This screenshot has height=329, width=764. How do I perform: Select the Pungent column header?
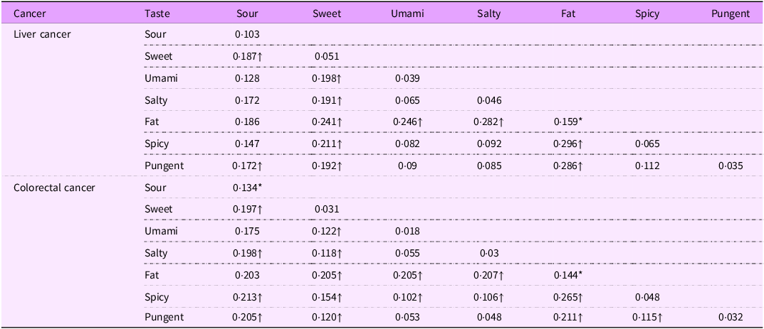pos(730,13)
